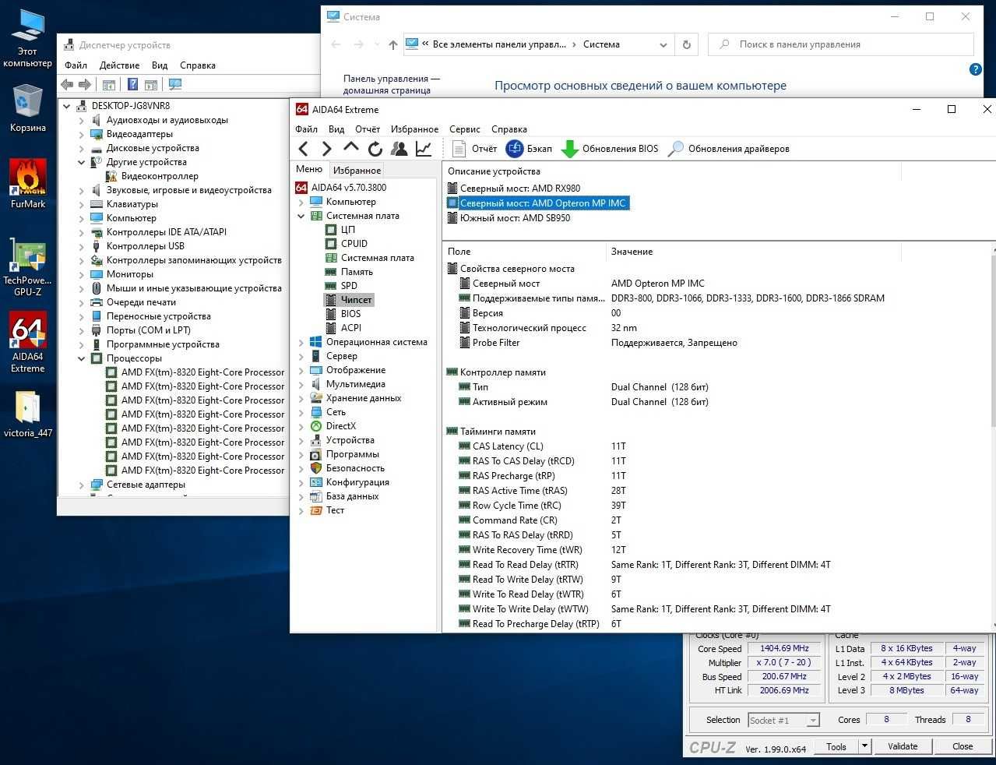The height and width of the screenshot is (765, 996).
Task: Select ЦП in AIDA64 tree
Action: pyautogui.click(x=340, y=230)
